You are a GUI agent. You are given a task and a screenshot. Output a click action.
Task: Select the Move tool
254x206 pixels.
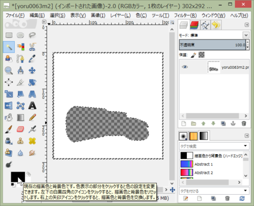[x=32, y=71]
